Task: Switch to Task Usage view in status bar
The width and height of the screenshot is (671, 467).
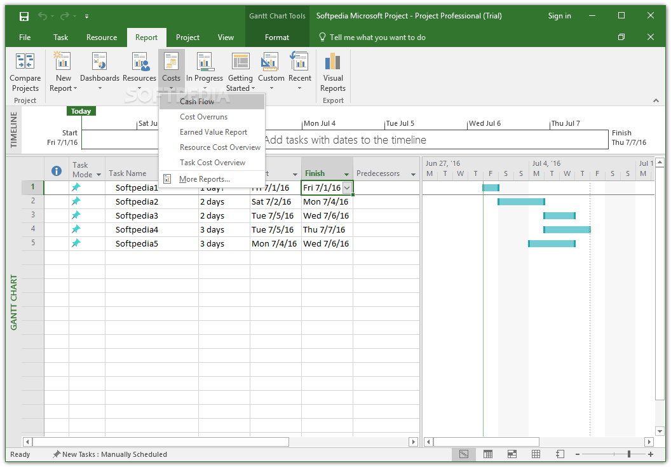Action: click(x=488, y=454)
